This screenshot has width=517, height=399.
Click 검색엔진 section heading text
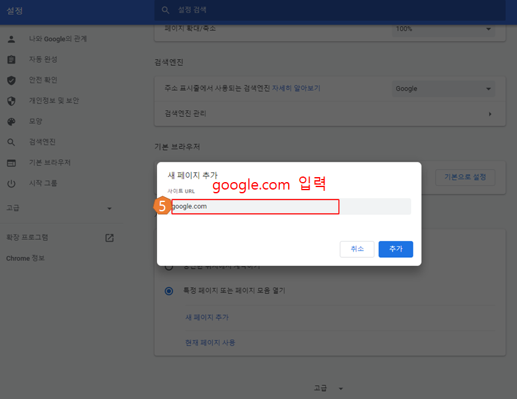pos(169,62)
